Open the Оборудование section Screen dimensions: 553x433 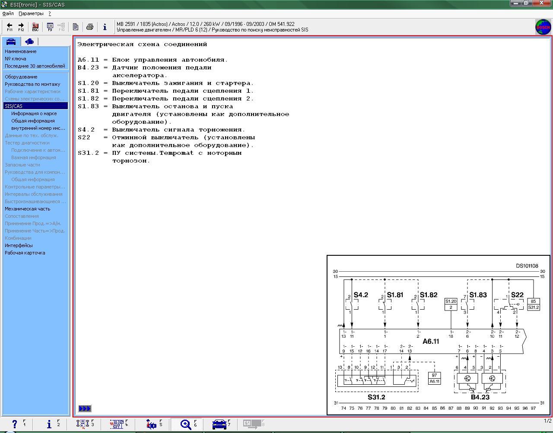21,77
